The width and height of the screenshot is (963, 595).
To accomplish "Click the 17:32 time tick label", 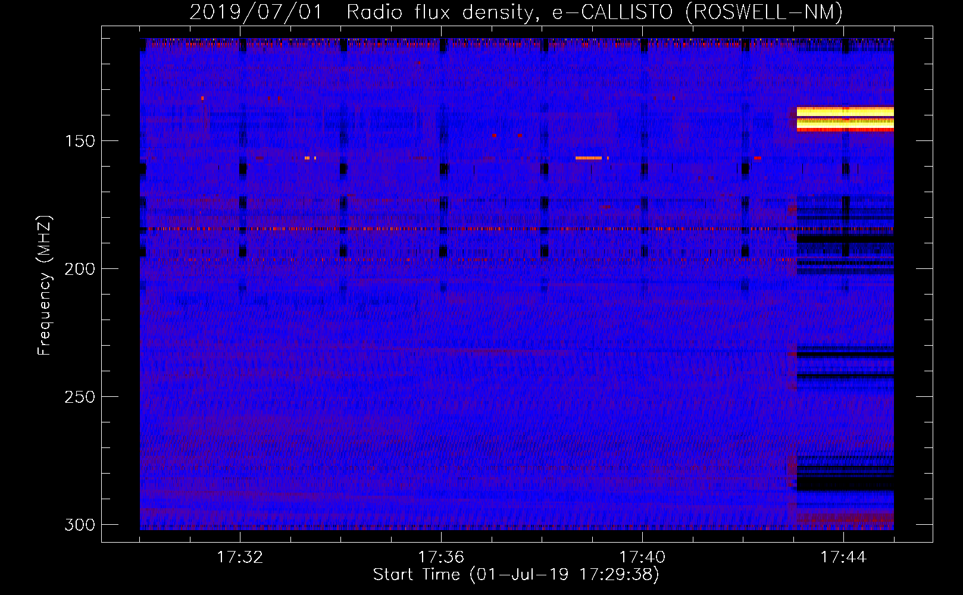I will click(x=240, y=557).
